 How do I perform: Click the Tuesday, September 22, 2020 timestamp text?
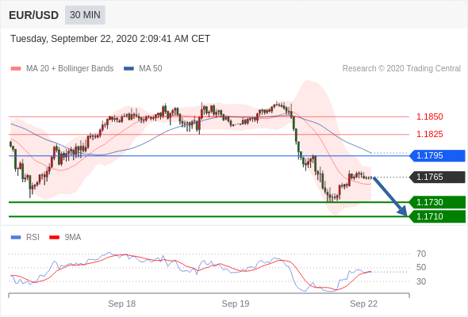(x=110, y=39)
